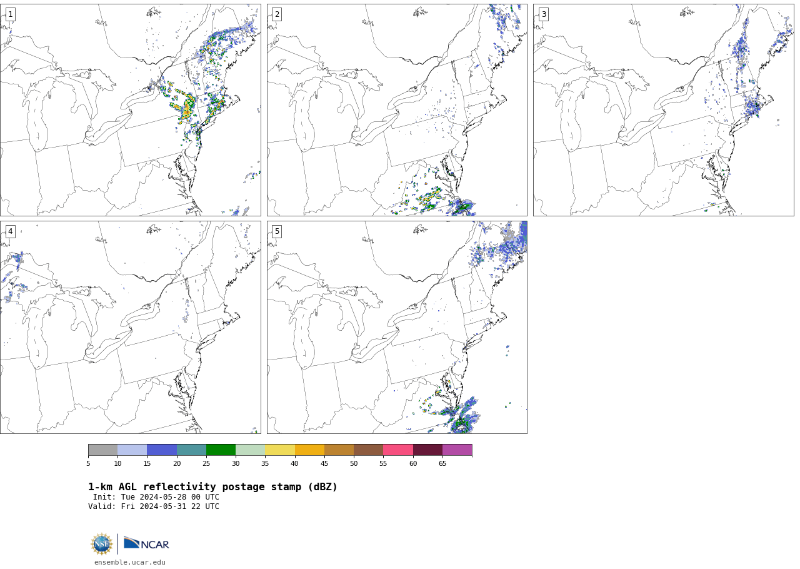This screenshot has width=800, height=569.
Task: Click the panel number 1 label
Action: pyautogui.click(x=10, y=14)
